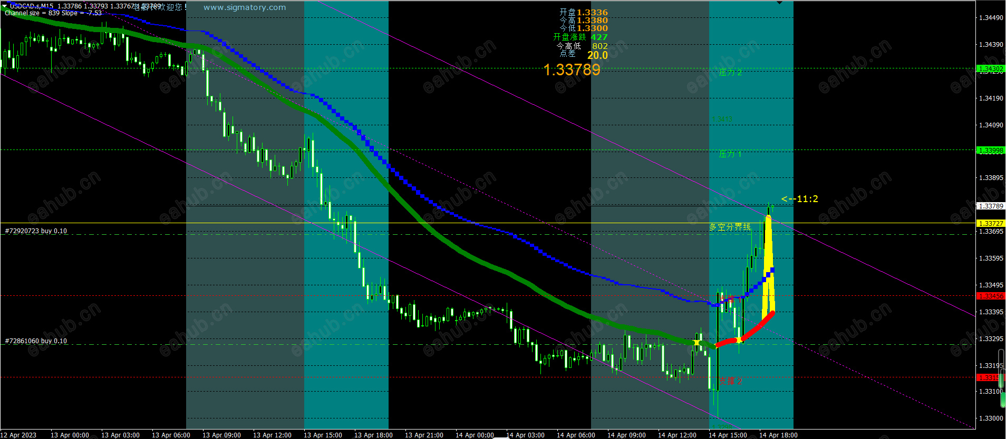This screenshot has height=439, width=1006.
Task: Click the green 1.33998 price tag
Action: click(991, 150)
